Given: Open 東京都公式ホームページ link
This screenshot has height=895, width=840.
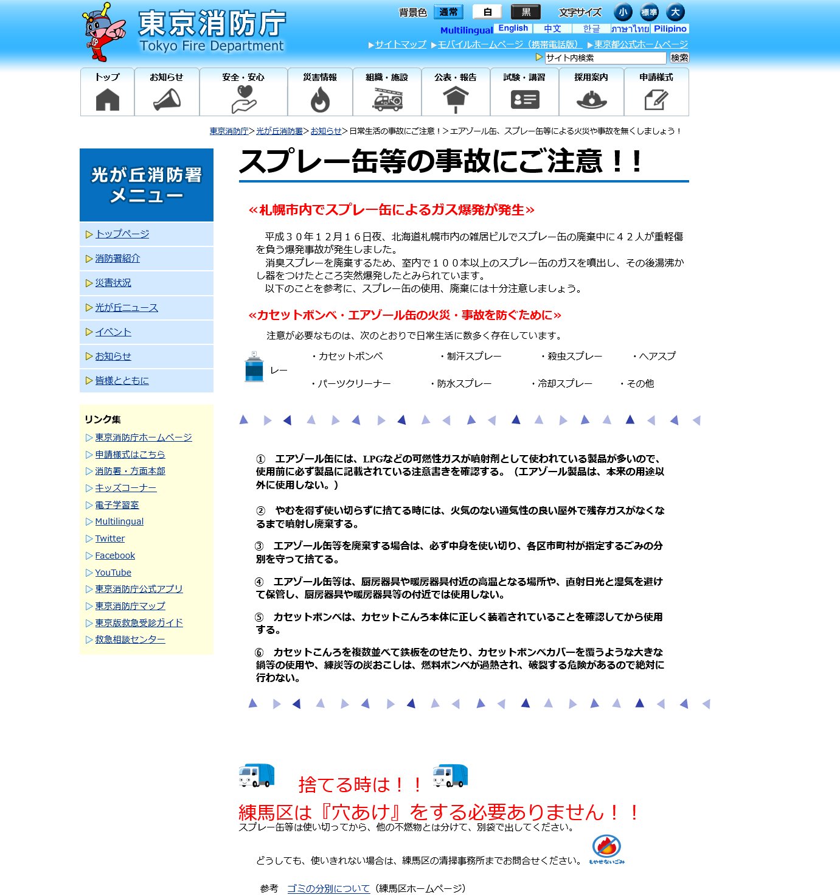Looking at the screenshot, I should 641,44.
